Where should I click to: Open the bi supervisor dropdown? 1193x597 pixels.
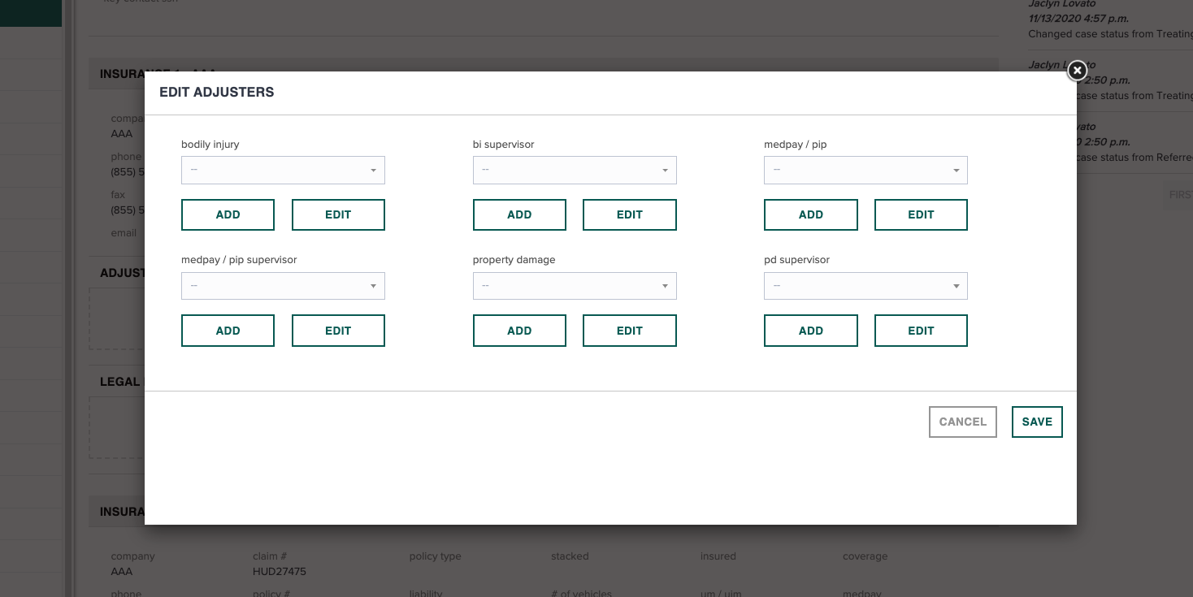click(x=575, y=170)
